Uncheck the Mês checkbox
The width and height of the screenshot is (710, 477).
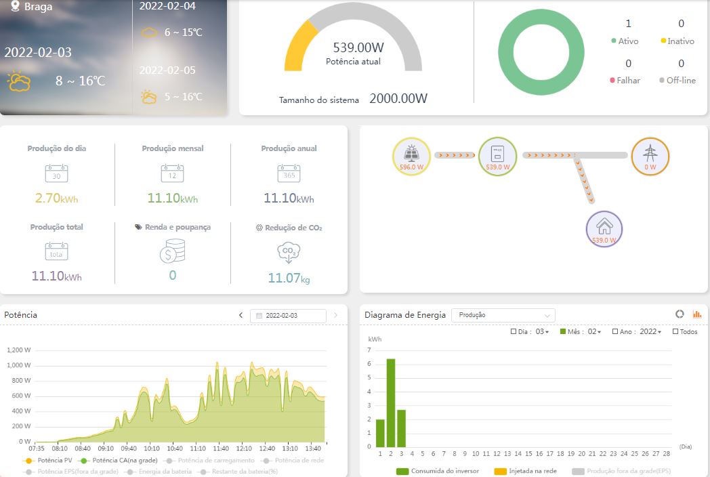click(x=563, y=331)
